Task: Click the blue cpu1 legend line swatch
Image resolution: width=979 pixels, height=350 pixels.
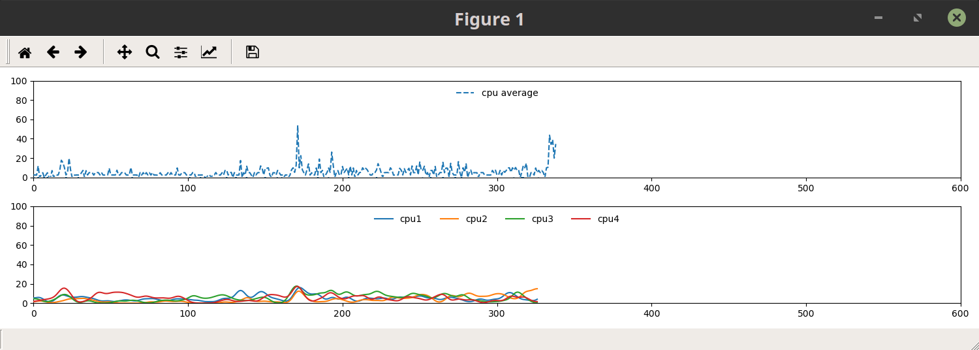Action: (383, 219)
